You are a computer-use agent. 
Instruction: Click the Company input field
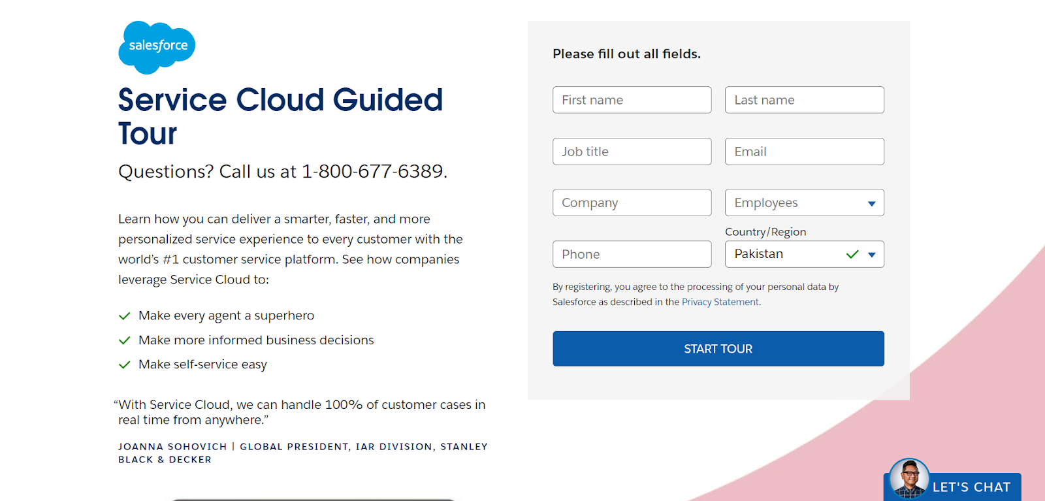(632, 202)
